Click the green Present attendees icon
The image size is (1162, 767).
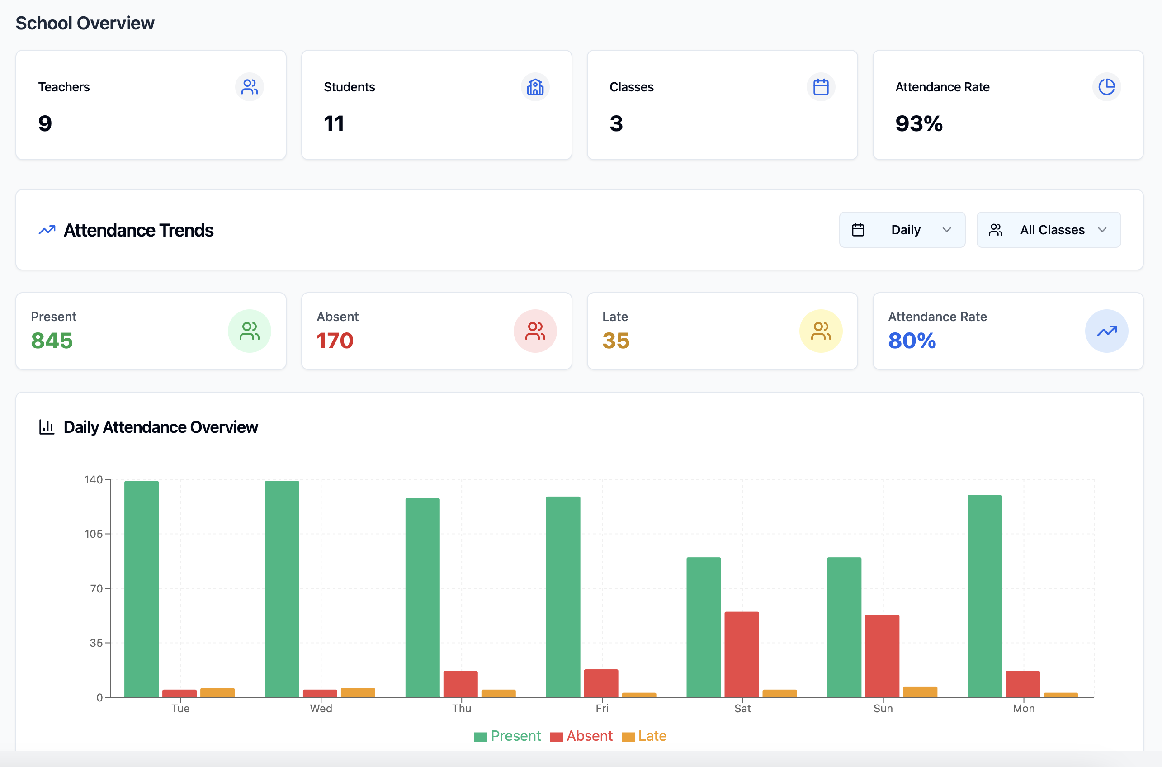click(x=250, y=331)
